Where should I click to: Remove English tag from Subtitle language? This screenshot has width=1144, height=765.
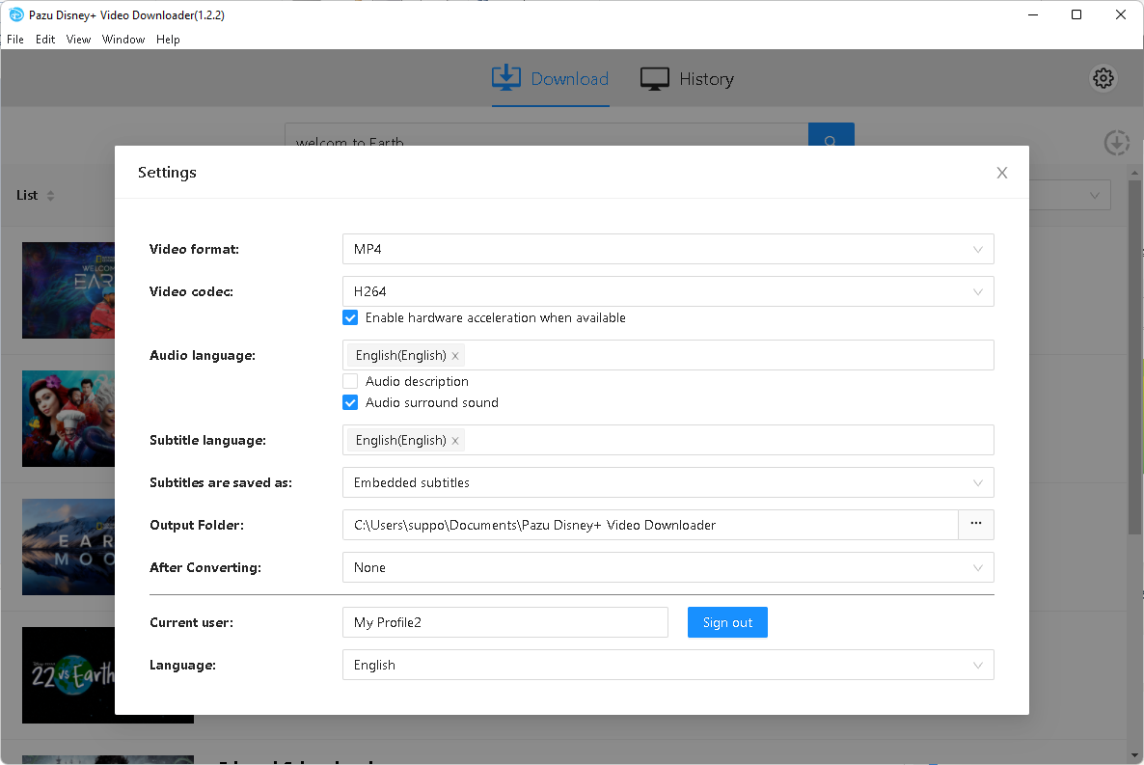(455, 441)
